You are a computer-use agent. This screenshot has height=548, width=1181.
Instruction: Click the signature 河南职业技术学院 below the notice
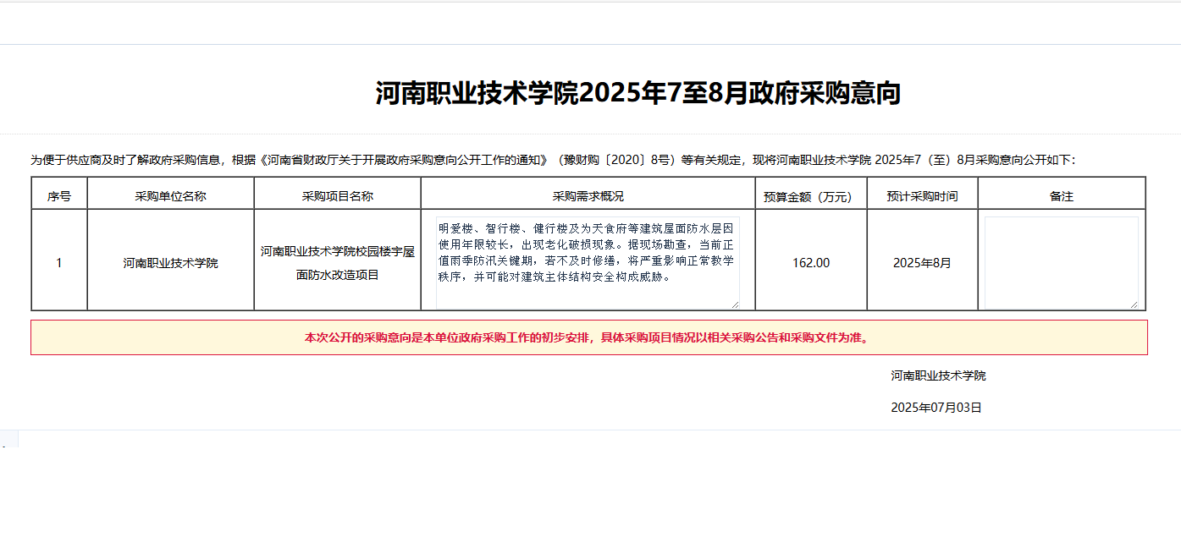tap(938, 375)
